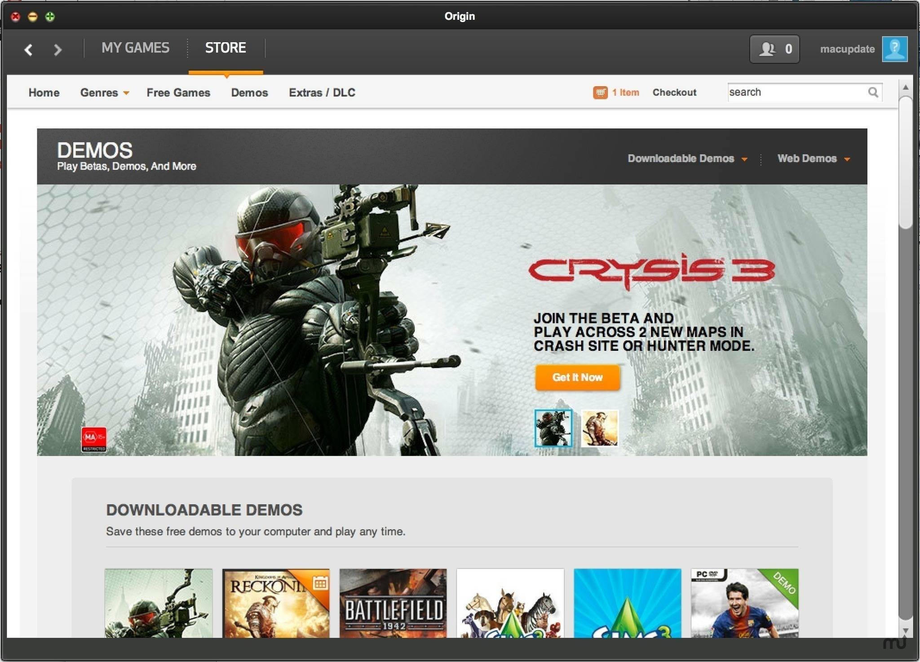920x662 pixels.
Task: Click the 1 Item cart link
Action: pos(626,93)
